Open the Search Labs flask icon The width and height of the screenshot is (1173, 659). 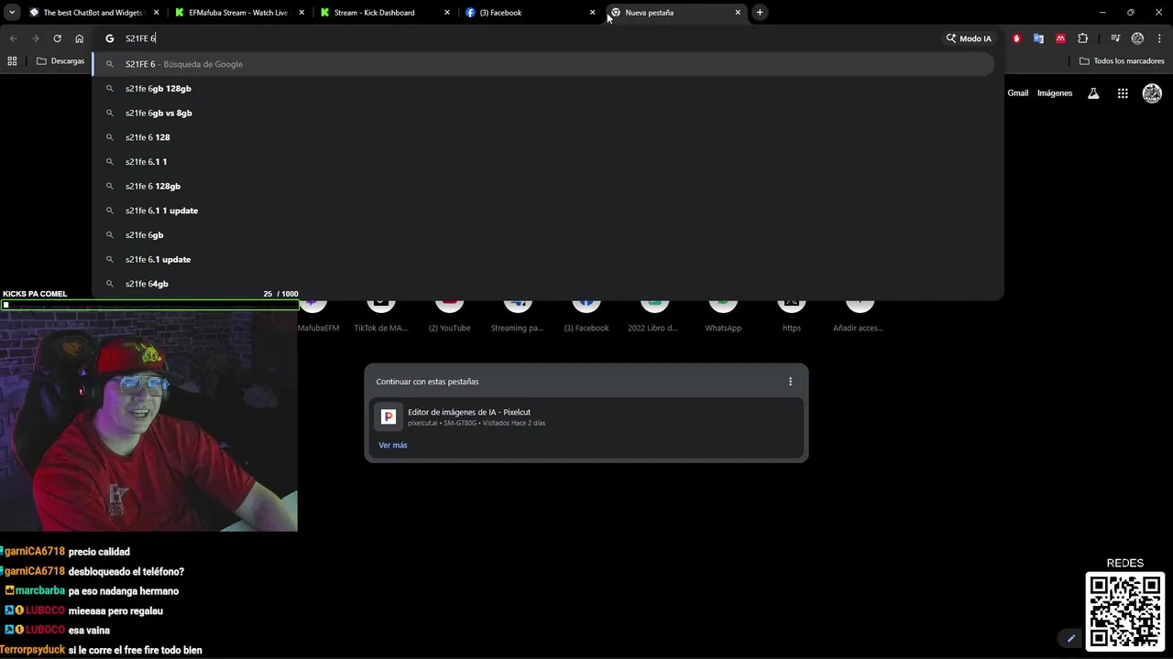click(x=1093, y=93)
